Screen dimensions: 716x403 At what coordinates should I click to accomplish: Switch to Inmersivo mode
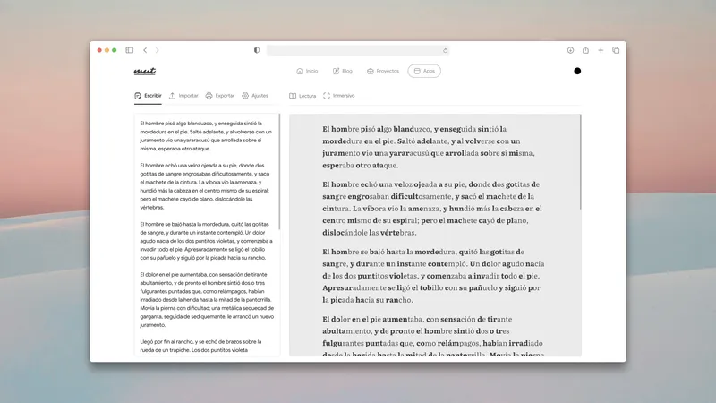(339, 96)
